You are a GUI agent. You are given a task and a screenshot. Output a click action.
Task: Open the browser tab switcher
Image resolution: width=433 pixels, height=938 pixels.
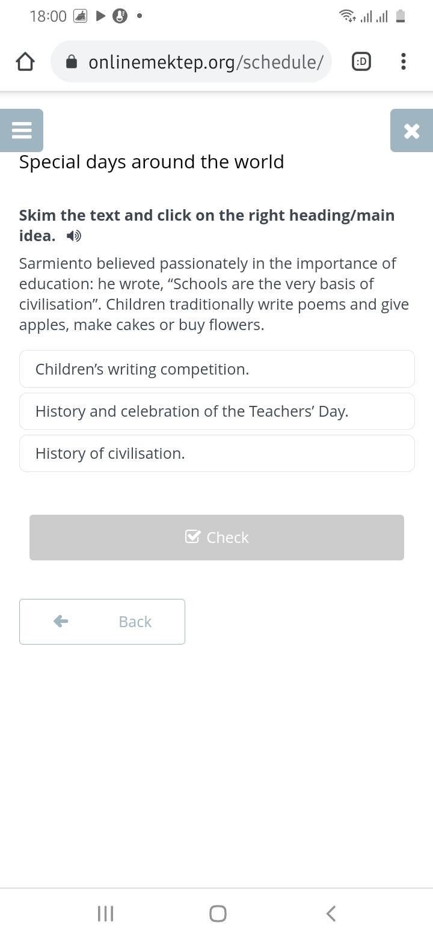(361, 61)
